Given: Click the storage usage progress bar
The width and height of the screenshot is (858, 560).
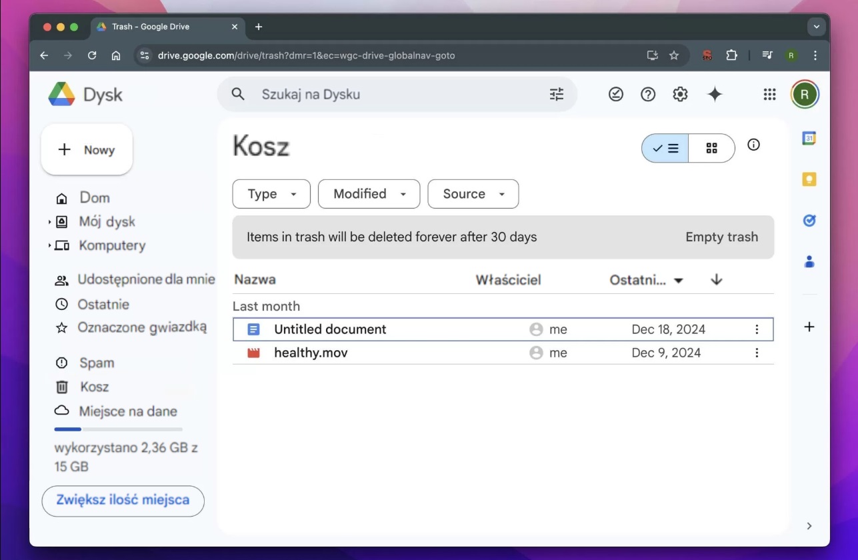Looking at the screenshot, I should coord(118,429).
